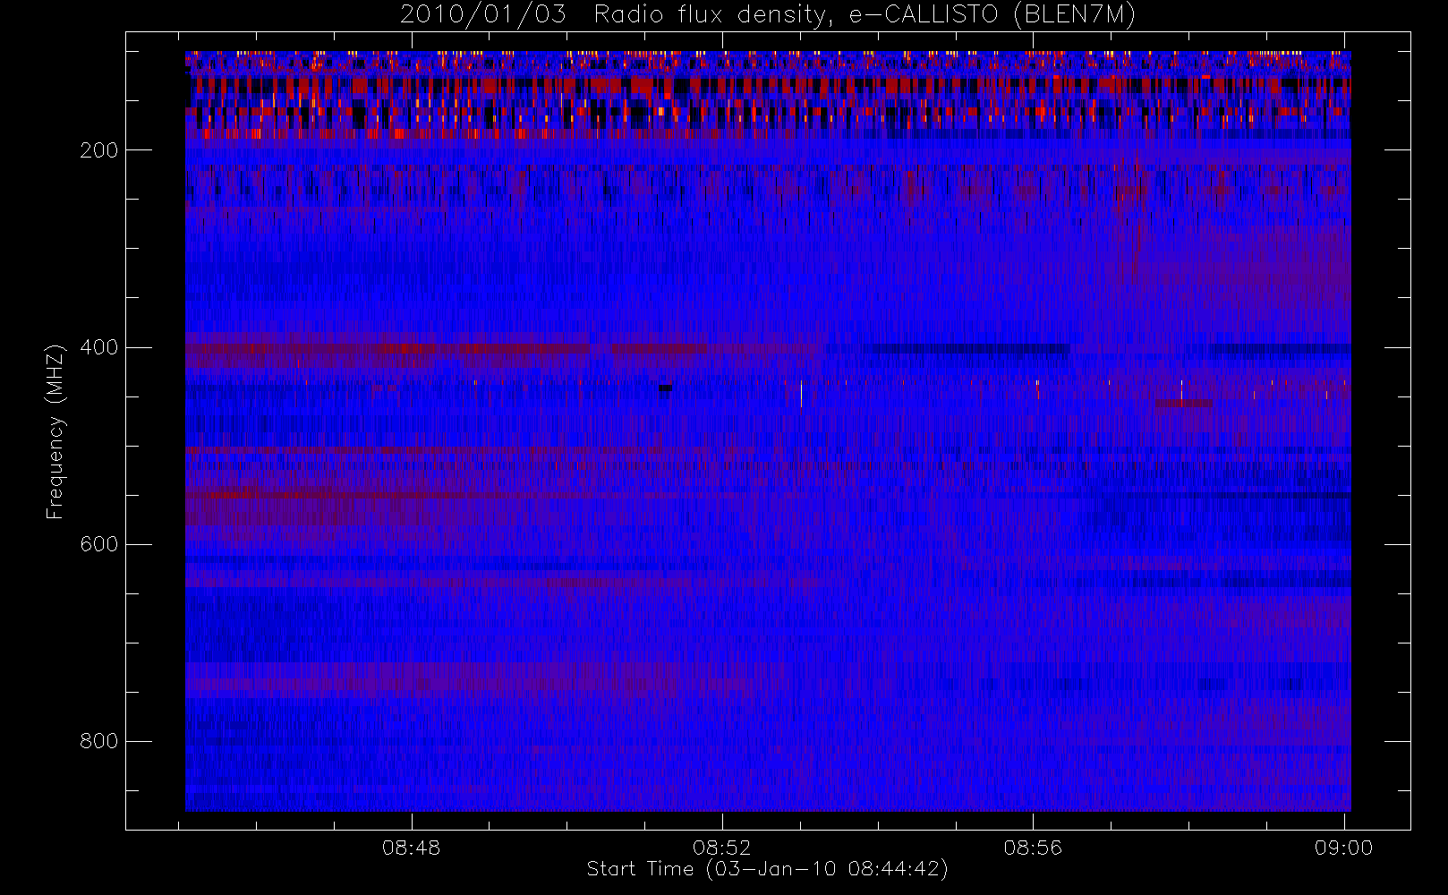Select the 800 frequency tick label
Screen dimensions: 1448x895
(98, 741)
